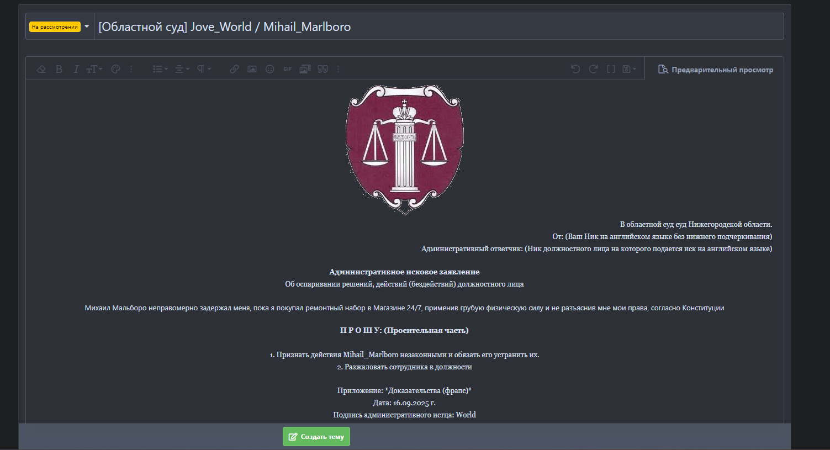
Task: Toggle italic formatting
Action: coord(76,69)
